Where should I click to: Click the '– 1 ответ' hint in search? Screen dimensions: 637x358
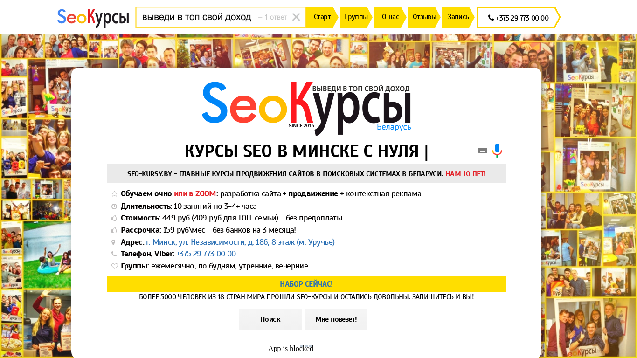[x=272, y=17]
